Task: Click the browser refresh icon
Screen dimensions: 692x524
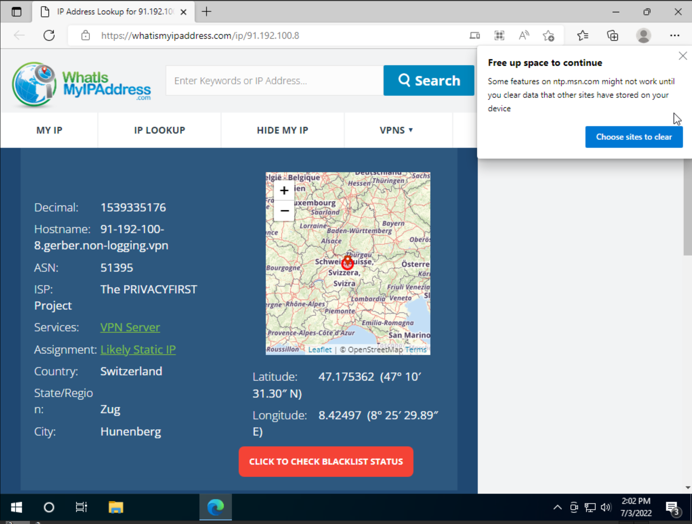Action: tap(49, 35)
